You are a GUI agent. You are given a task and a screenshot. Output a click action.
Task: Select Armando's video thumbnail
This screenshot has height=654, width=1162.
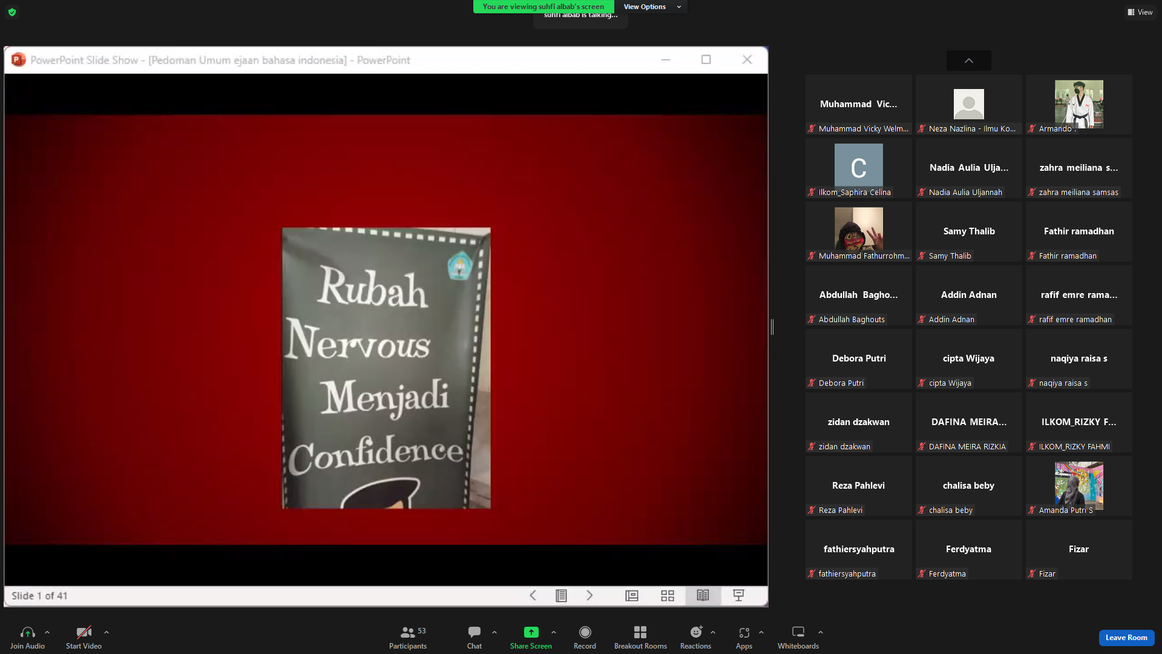1078,104
